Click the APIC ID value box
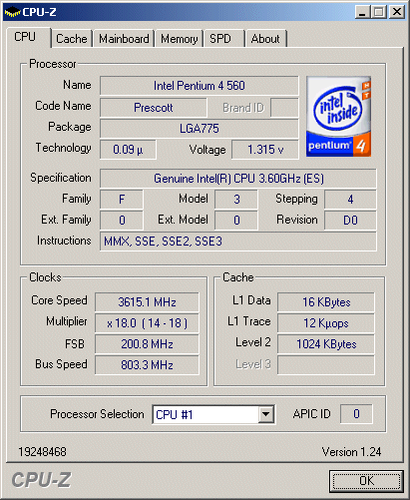The width and height of the screenshot is (410, 500). click(x=356, y=414)
